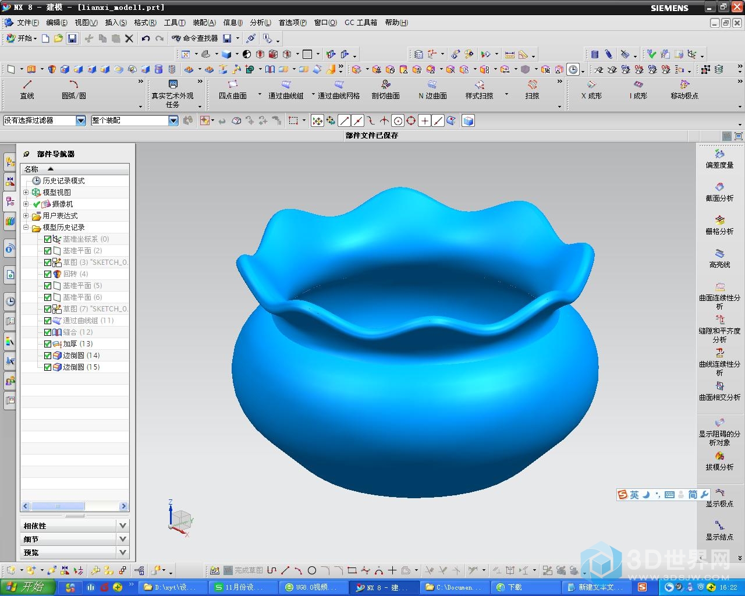Open the 文件(F) menu
745x596 pixels.
click(27, 23)
